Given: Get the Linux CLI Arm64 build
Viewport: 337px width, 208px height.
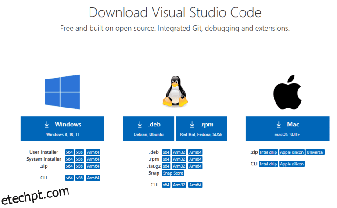Looking at the screenshot, I should point(195,185).
